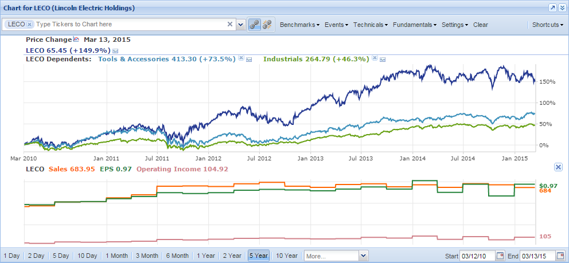Remove the LECO ticker chip
This screenshot has height=263, width=569.
click(x=30, y=24)
